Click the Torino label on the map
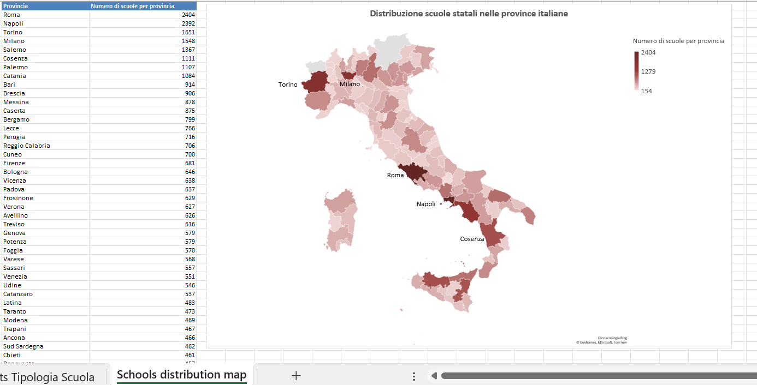Screen dimensions: 757x385 coord(288,85)
